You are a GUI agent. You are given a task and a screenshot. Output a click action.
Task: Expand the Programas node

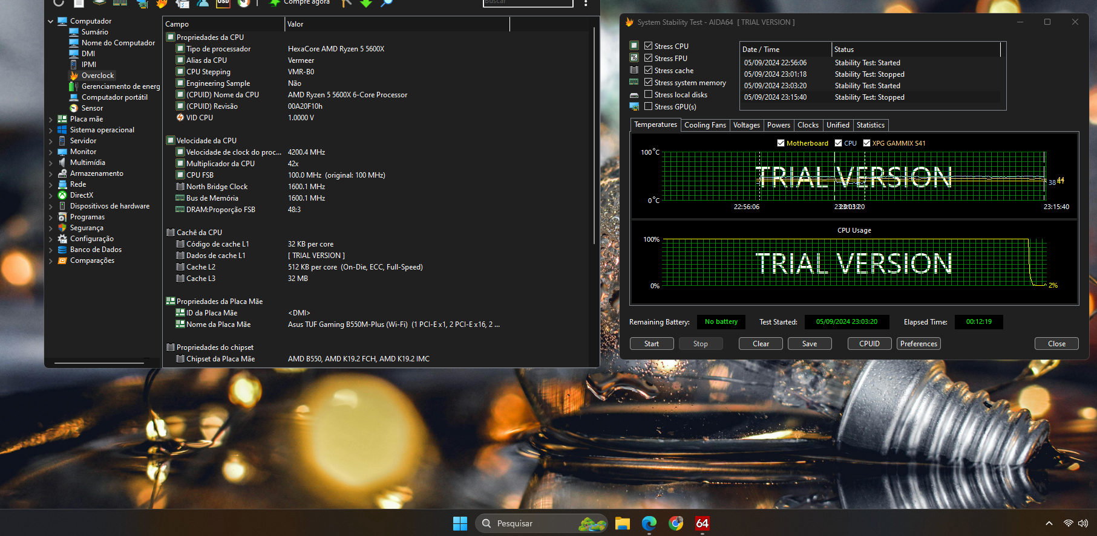51,217
